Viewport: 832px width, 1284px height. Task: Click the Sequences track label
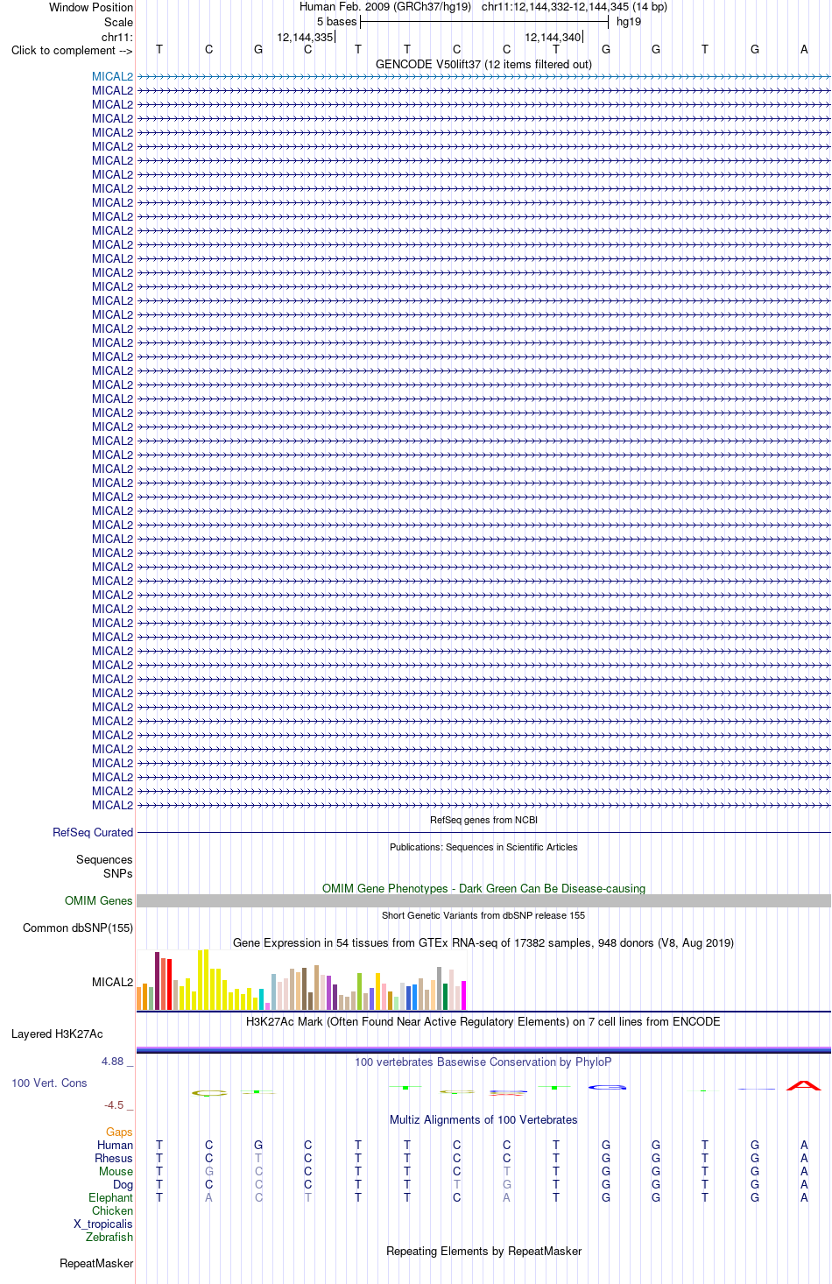point(104,859)
